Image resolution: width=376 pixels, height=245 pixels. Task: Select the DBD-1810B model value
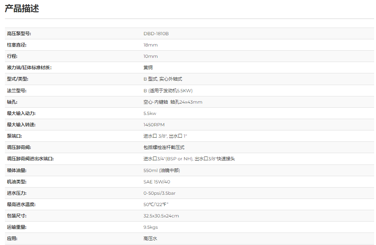pyautogui.click(x=156, y=34)
